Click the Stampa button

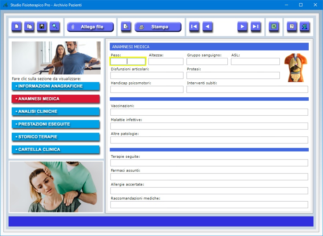point(158,27)
